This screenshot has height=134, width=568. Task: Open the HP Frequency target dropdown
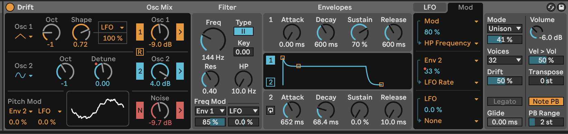pos(451,43)
